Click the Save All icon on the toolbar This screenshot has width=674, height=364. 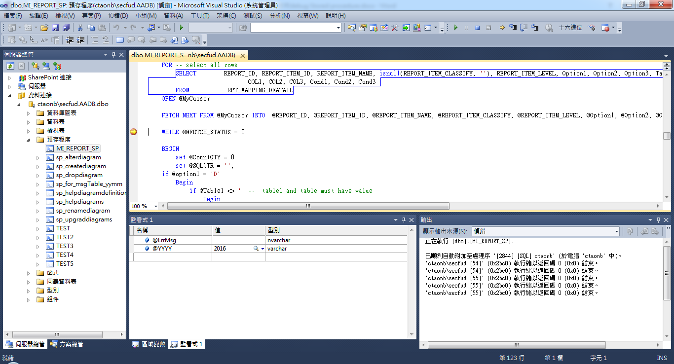(67, 28)
